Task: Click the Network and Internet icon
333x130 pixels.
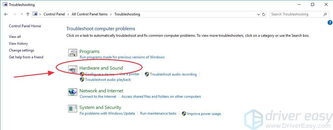Action: point(73,92)
